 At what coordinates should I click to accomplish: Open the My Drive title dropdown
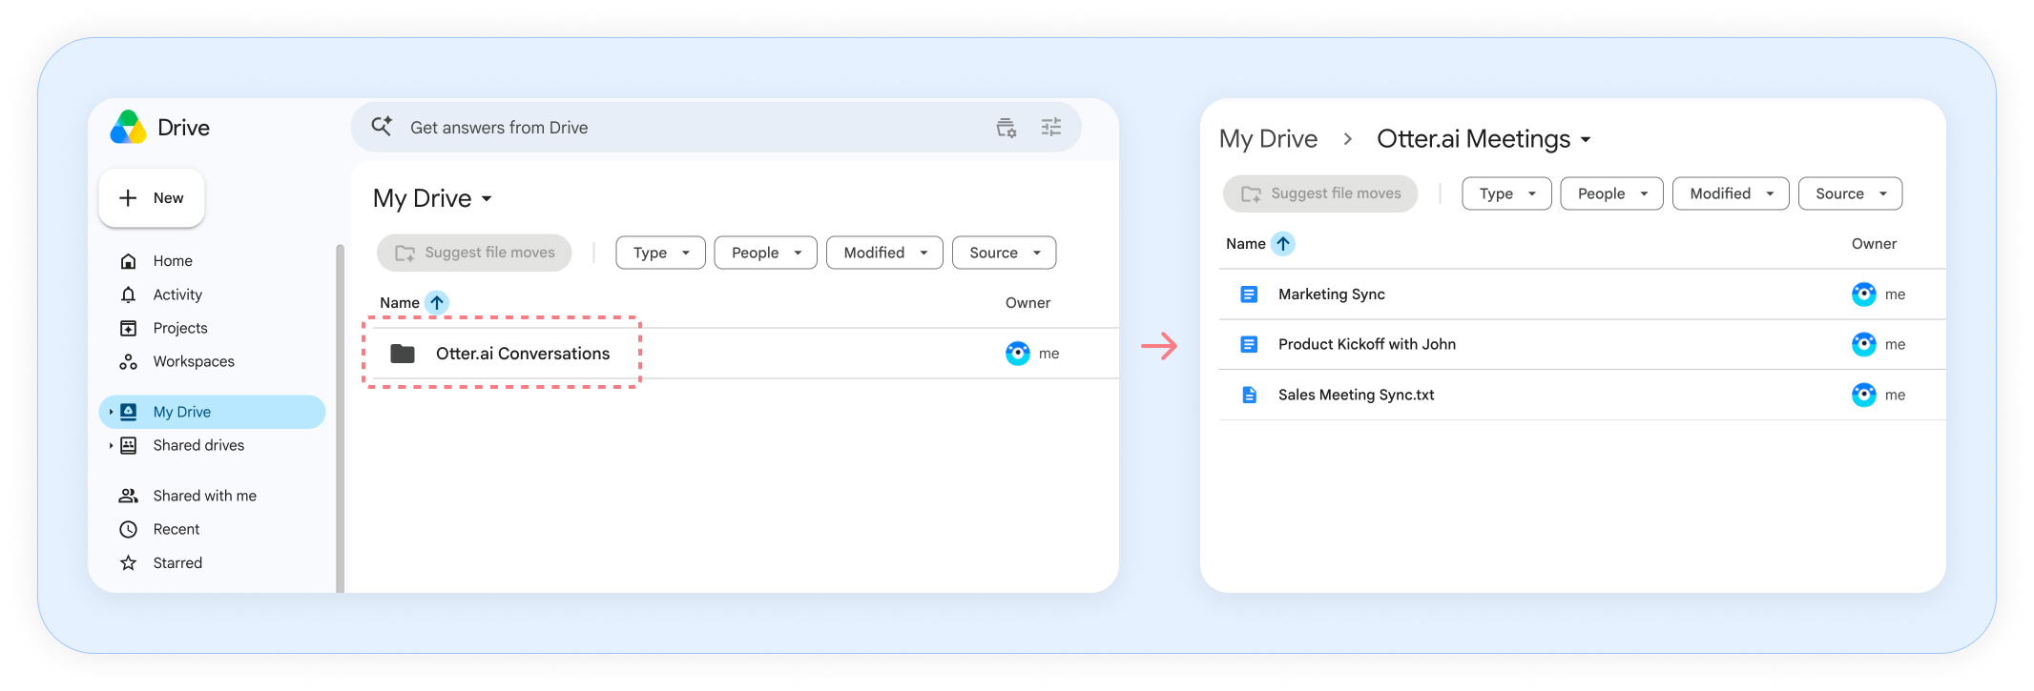pyautogui.click(x=487, y=199)
